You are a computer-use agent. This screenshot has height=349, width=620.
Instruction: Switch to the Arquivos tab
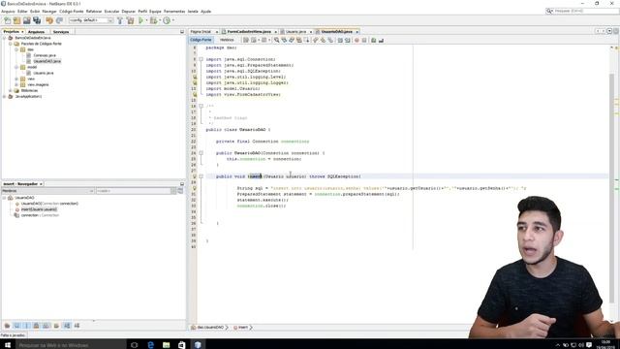37,32
